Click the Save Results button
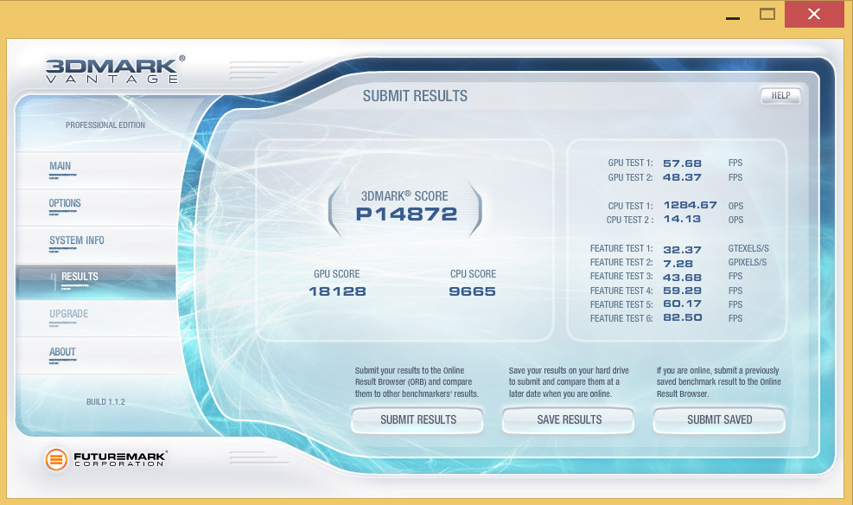The image size is (853, 505). pyautogui.click(x=569, y=420)
